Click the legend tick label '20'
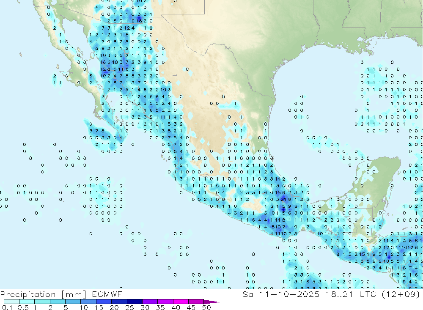 [x=114, y=307]
